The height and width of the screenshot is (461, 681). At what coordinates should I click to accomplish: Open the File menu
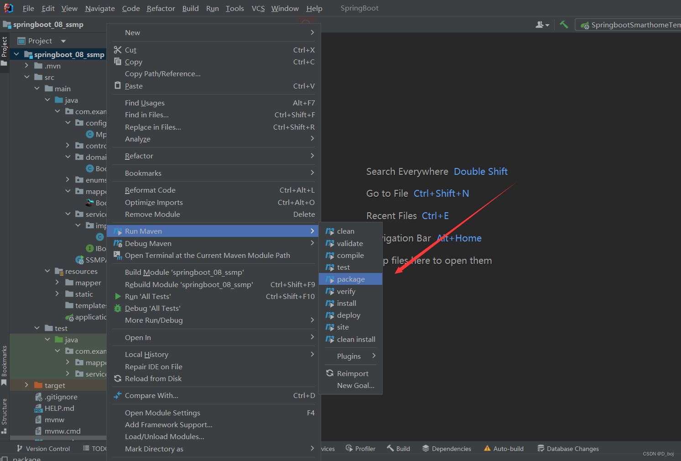point(28,8)
